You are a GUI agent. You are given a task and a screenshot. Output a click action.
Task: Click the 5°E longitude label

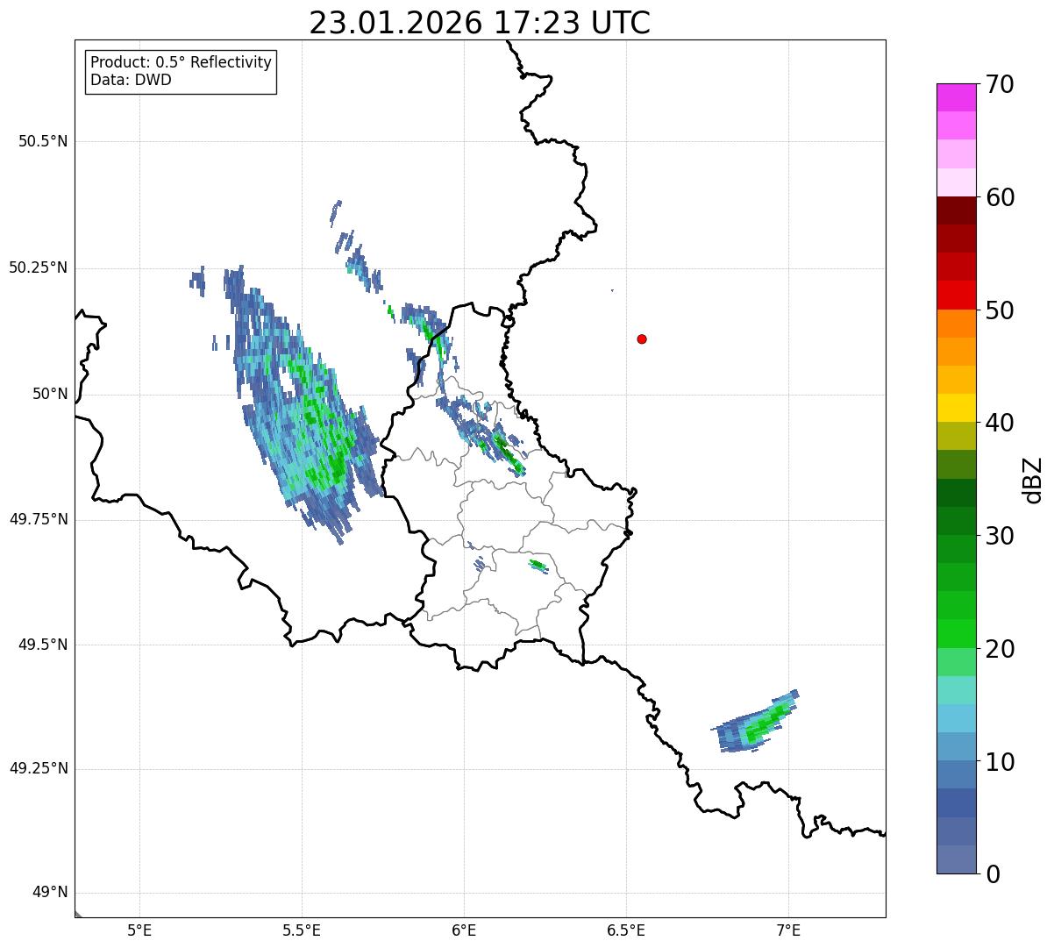[139, 930]
